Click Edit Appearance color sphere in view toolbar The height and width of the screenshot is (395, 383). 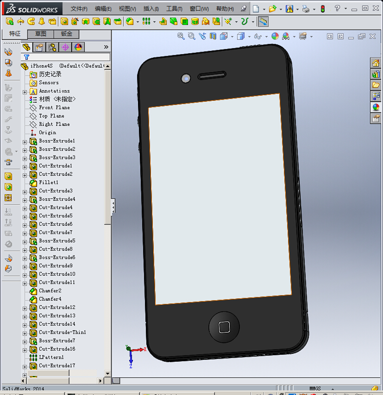(x=275, y=36)
